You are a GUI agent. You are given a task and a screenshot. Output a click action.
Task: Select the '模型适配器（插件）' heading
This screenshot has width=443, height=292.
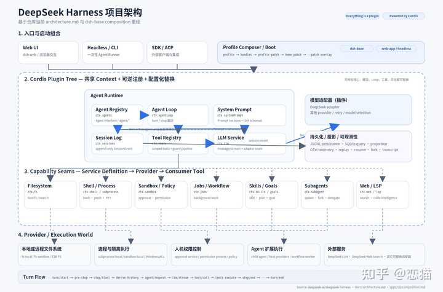click(329, 100)
